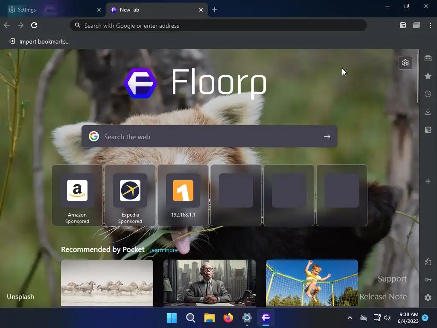Focus the address bar search field
The image size is (437, 328).
pyautogui.click(x=218, y=26)
